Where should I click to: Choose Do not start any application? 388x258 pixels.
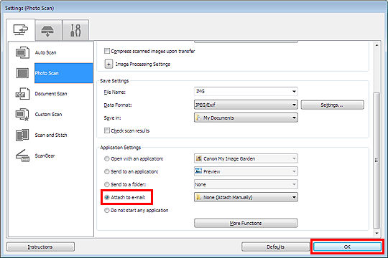click(106, 211)
